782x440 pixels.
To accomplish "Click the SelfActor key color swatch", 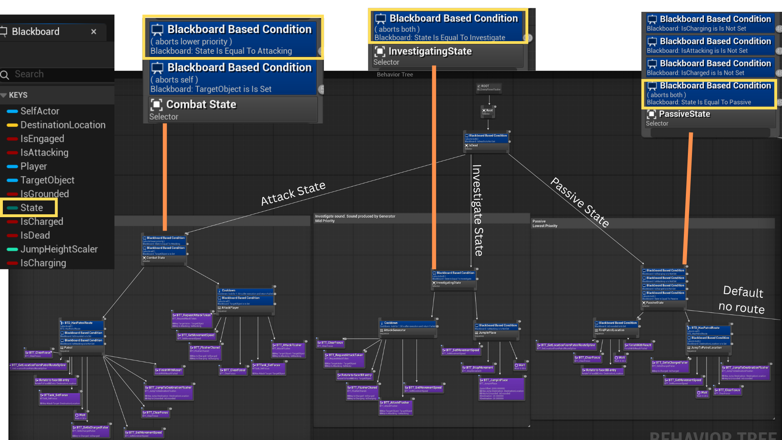I will (x=12, y=111).
